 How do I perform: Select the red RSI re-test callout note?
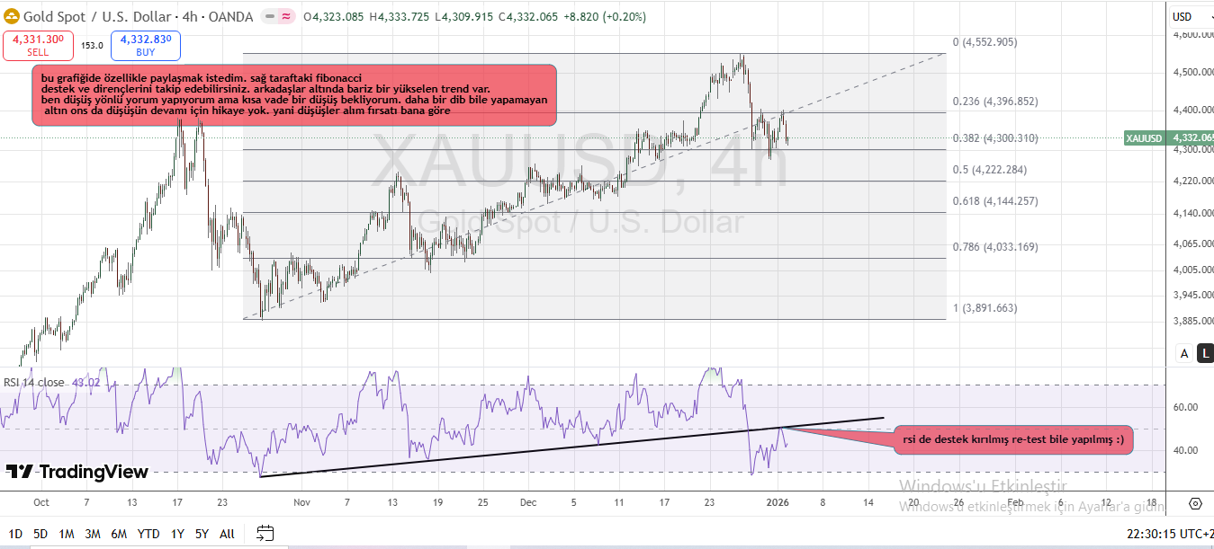pos(1012,440)
